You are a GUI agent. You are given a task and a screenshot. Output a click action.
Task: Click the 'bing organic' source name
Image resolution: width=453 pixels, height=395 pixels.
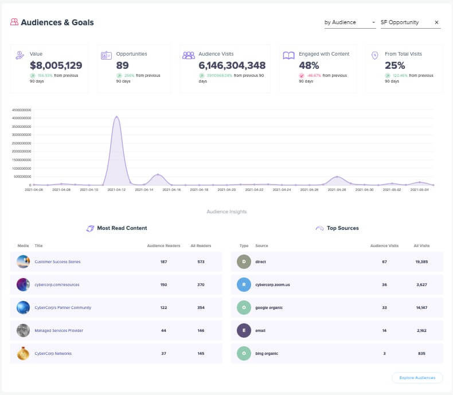(267, 353)
